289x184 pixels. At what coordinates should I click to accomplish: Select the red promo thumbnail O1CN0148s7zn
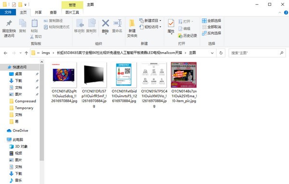[x=184, y=75]
